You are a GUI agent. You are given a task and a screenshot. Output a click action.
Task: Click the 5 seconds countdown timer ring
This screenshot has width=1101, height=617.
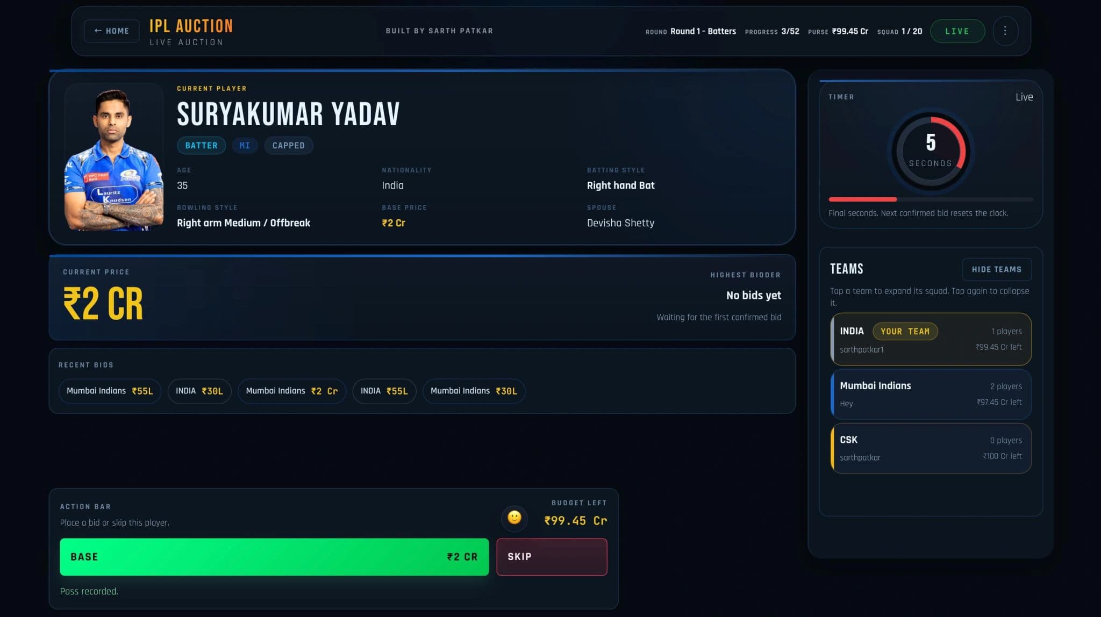(931, 150)
